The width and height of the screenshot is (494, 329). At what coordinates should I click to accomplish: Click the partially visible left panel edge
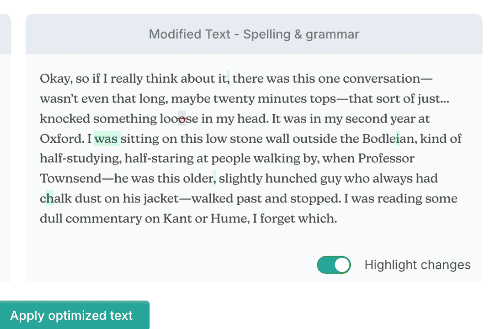[5, 148]
